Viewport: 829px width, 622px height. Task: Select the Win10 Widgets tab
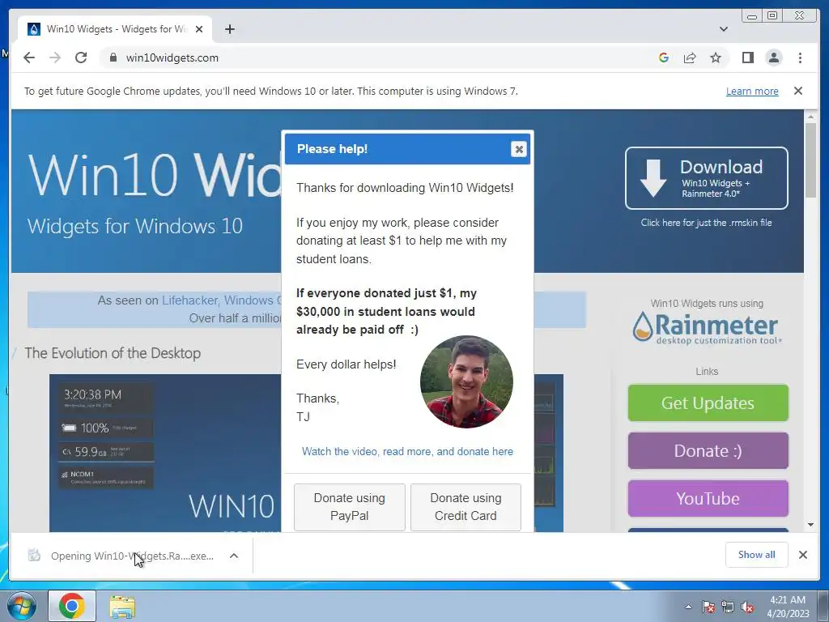(x=115, y=29)
